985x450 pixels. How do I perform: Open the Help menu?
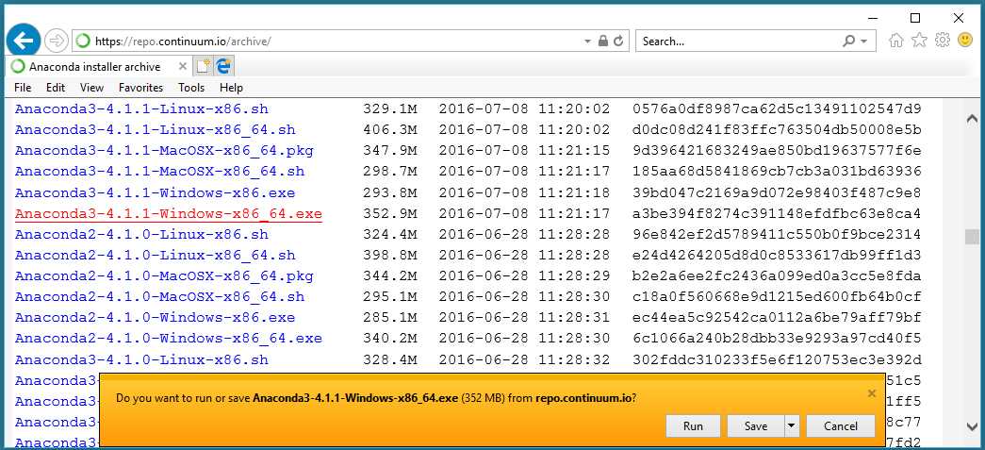(x=231, y=88)
